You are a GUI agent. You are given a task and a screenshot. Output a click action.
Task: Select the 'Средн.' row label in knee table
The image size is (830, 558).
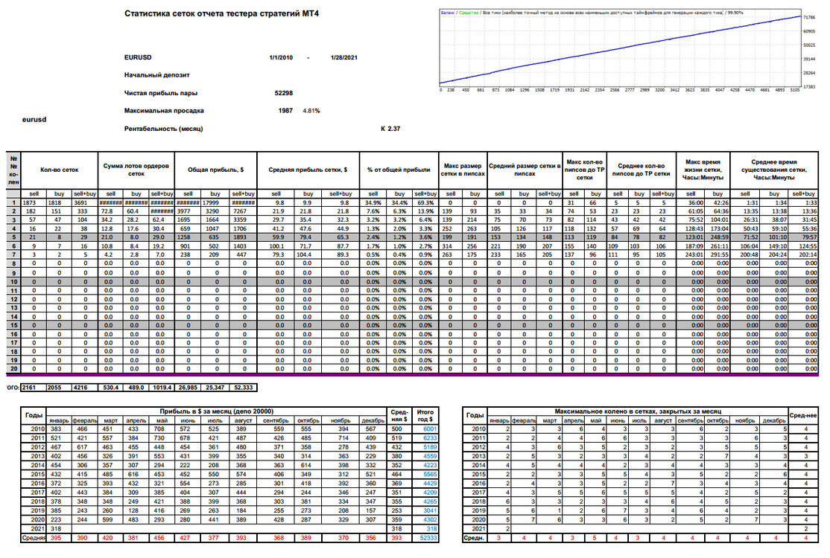475,538
